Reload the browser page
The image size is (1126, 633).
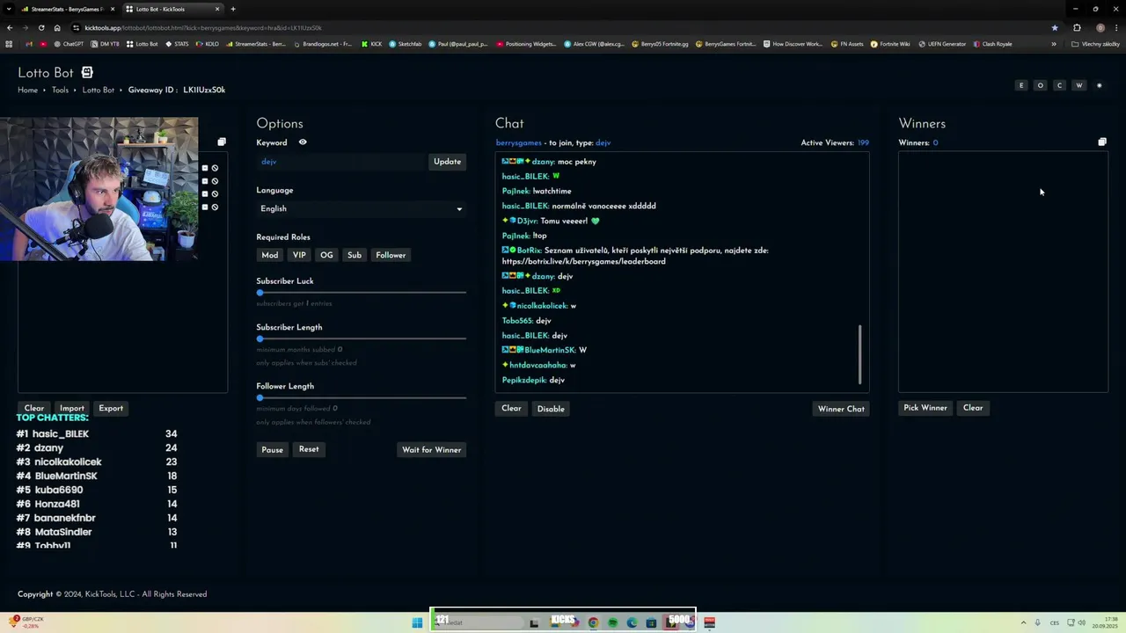coord(41,27)
